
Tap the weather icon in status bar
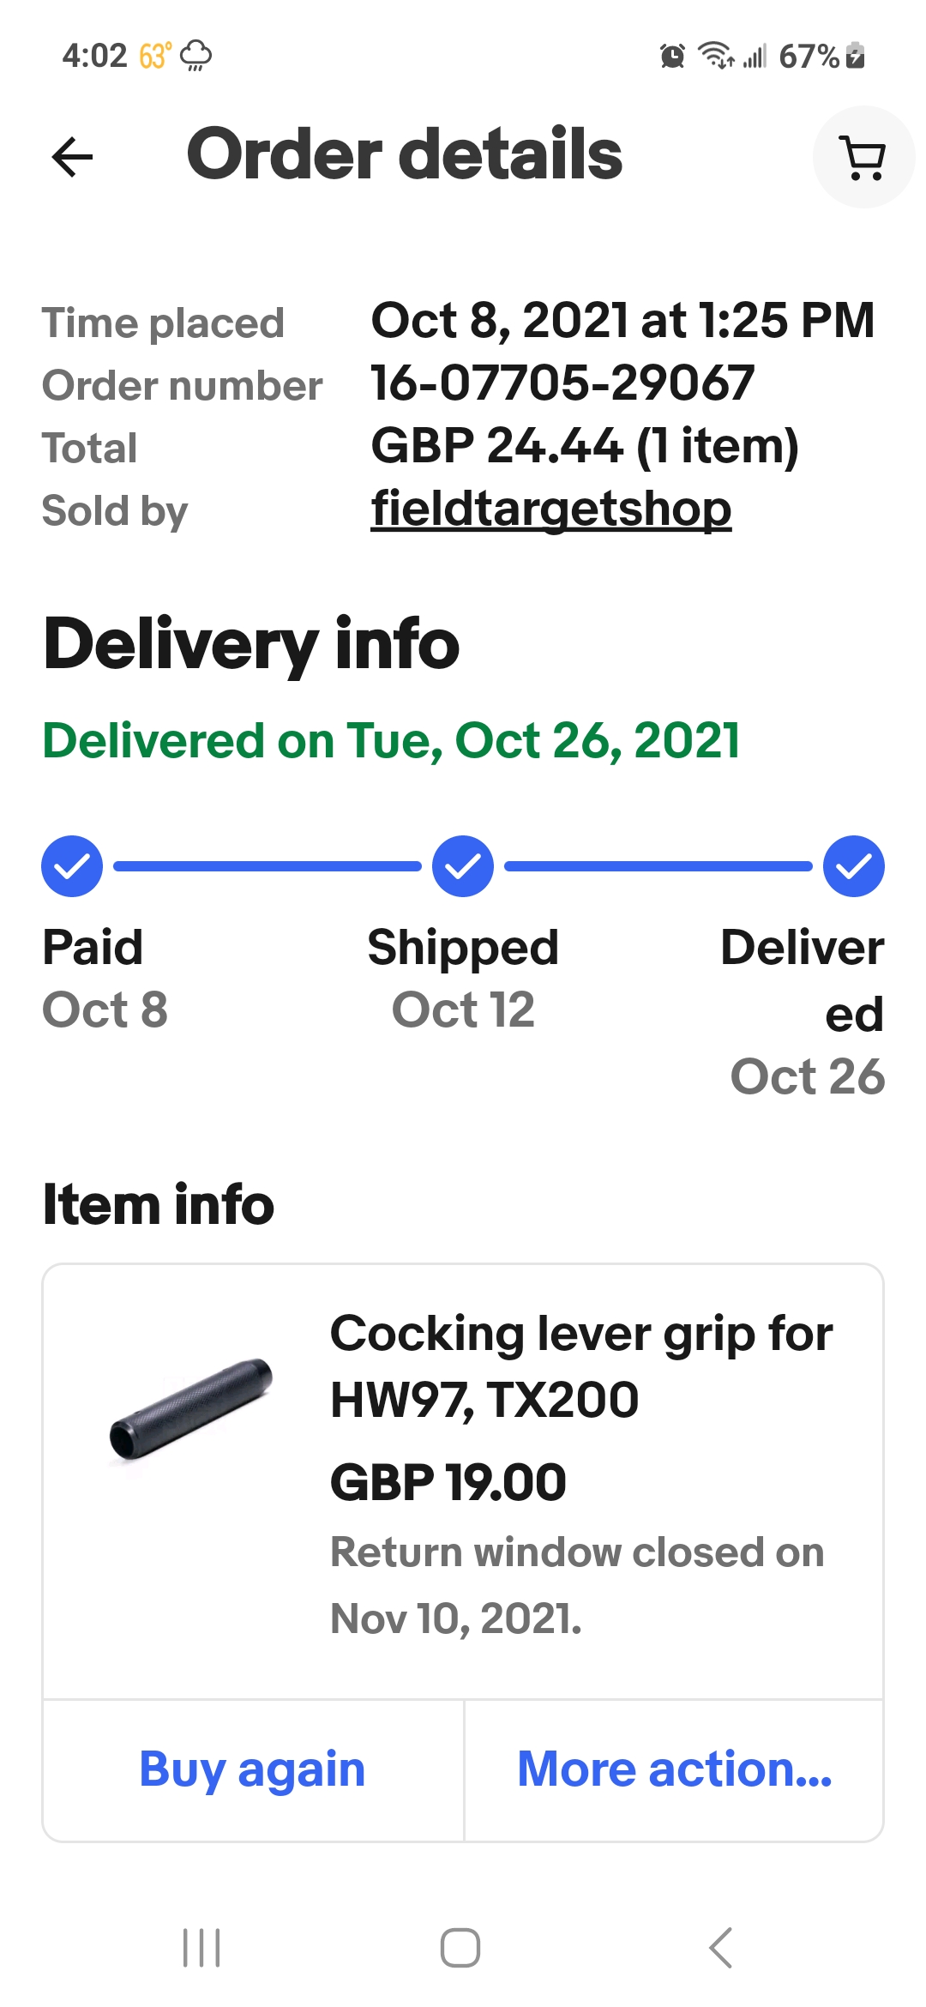click(x=195, y=56)
